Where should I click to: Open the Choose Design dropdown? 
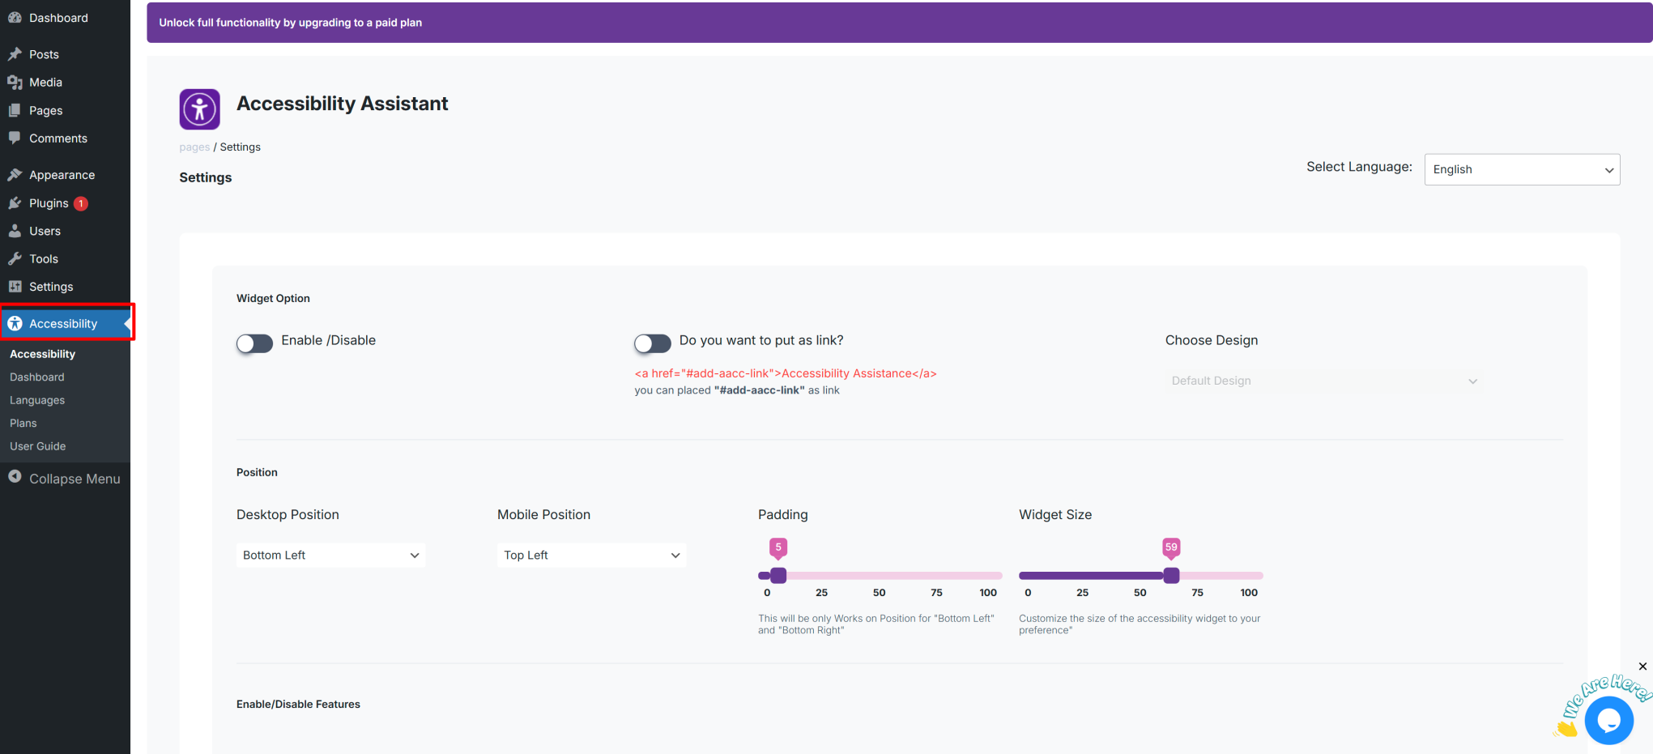click(x=1323, y=381)
